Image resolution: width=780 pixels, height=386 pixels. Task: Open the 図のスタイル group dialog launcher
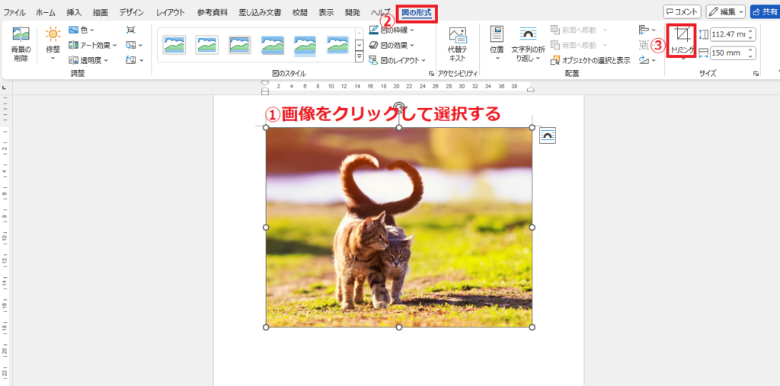click(x=431, y=74)
